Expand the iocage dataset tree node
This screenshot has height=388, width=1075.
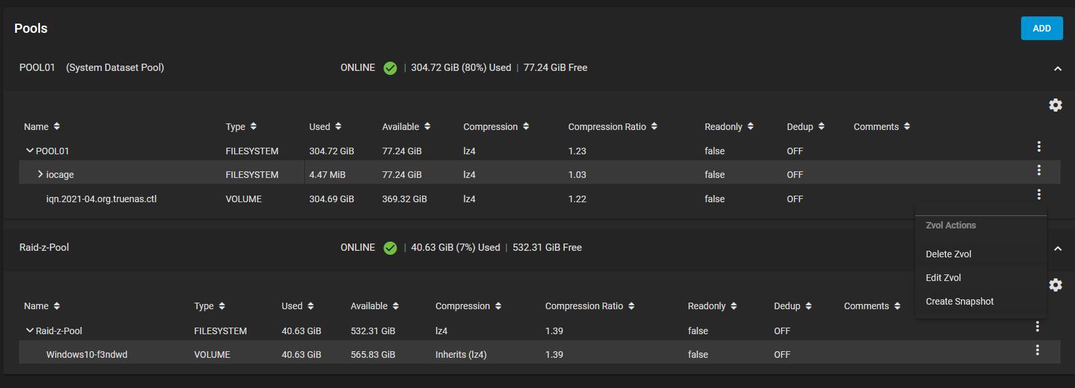(x=40, y=174)
